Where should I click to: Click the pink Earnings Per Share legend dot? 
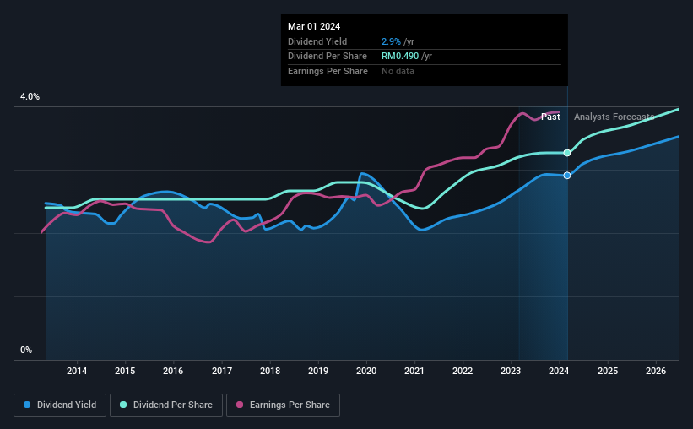coord(240,405)
